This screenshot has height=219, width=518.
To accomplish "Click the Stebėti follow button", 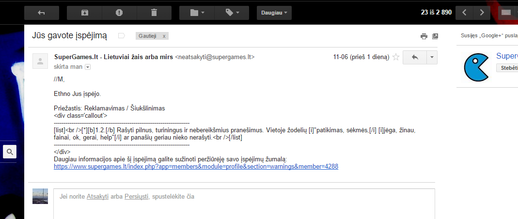I will (507, 68).
